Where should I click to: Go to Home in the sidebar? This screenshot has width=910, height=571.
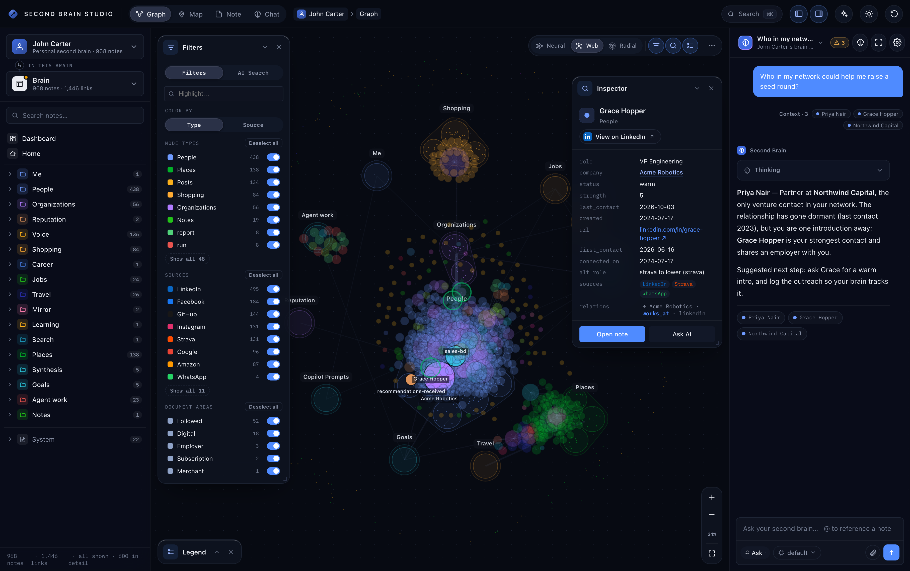(x=75, y=154)
